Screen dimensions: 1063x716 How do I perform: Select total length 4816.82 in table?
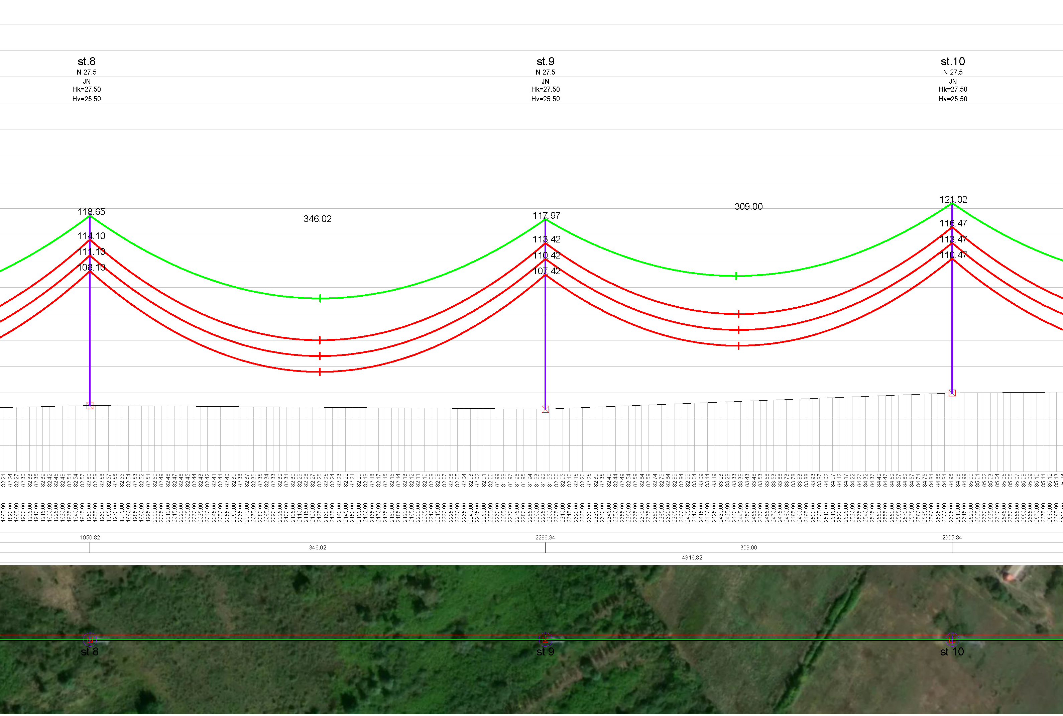(692, 557)
